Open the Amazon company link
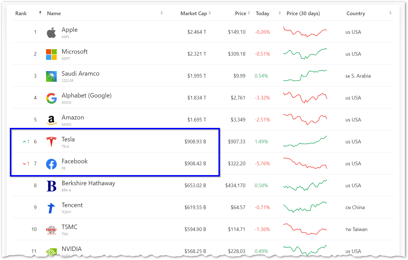Screen dimensions: 408x260 (73, 117)
